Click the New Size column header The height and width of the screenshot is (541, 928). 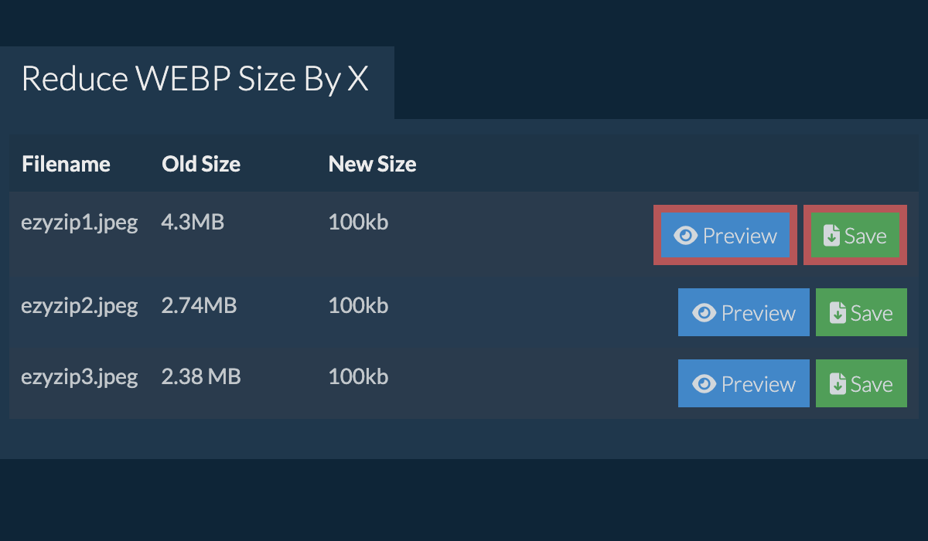coord(372,164)
